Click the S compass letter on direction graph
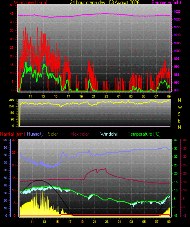 point(179,114)
